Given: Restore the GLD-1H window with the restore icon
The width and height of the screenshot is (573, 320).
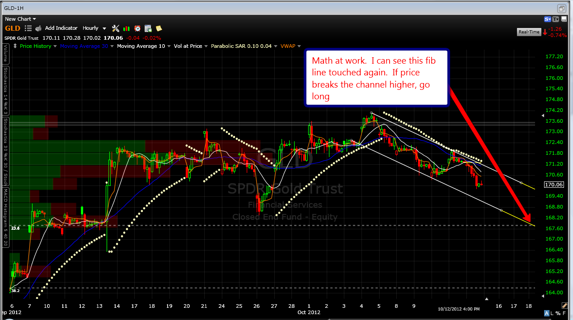Looking at the screenshot, I should click(x=561, y=8).
